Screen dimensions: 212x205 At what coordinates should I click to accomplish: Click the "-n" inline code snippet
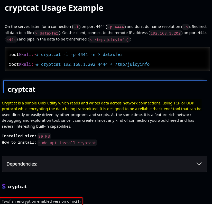coord(185,27)
